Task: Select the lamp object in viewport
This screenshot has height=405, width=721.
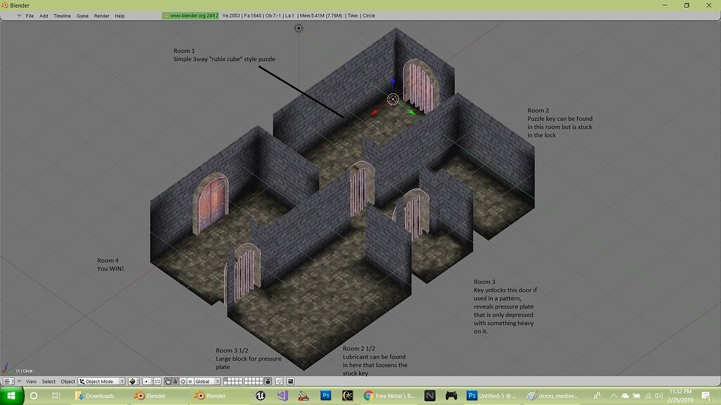Action: click(x=299, y=28)
